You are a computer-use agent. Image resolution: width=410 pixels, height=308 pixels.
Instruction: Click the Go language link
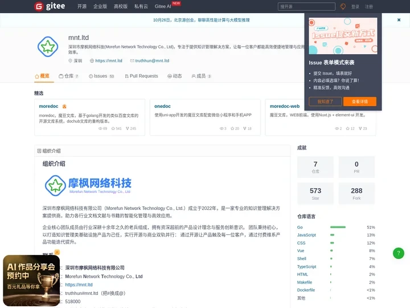click(x=300, y=228)
